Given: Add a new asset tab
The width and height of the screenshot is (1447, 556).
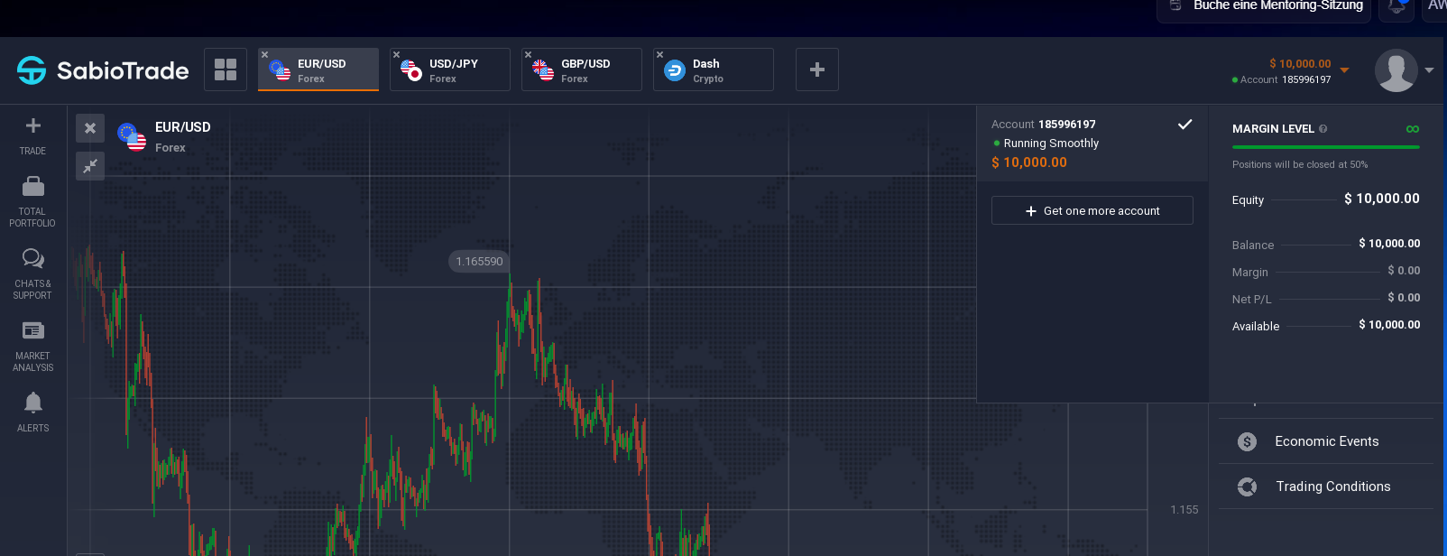Looking at the screenshot, I should [817, 69].
